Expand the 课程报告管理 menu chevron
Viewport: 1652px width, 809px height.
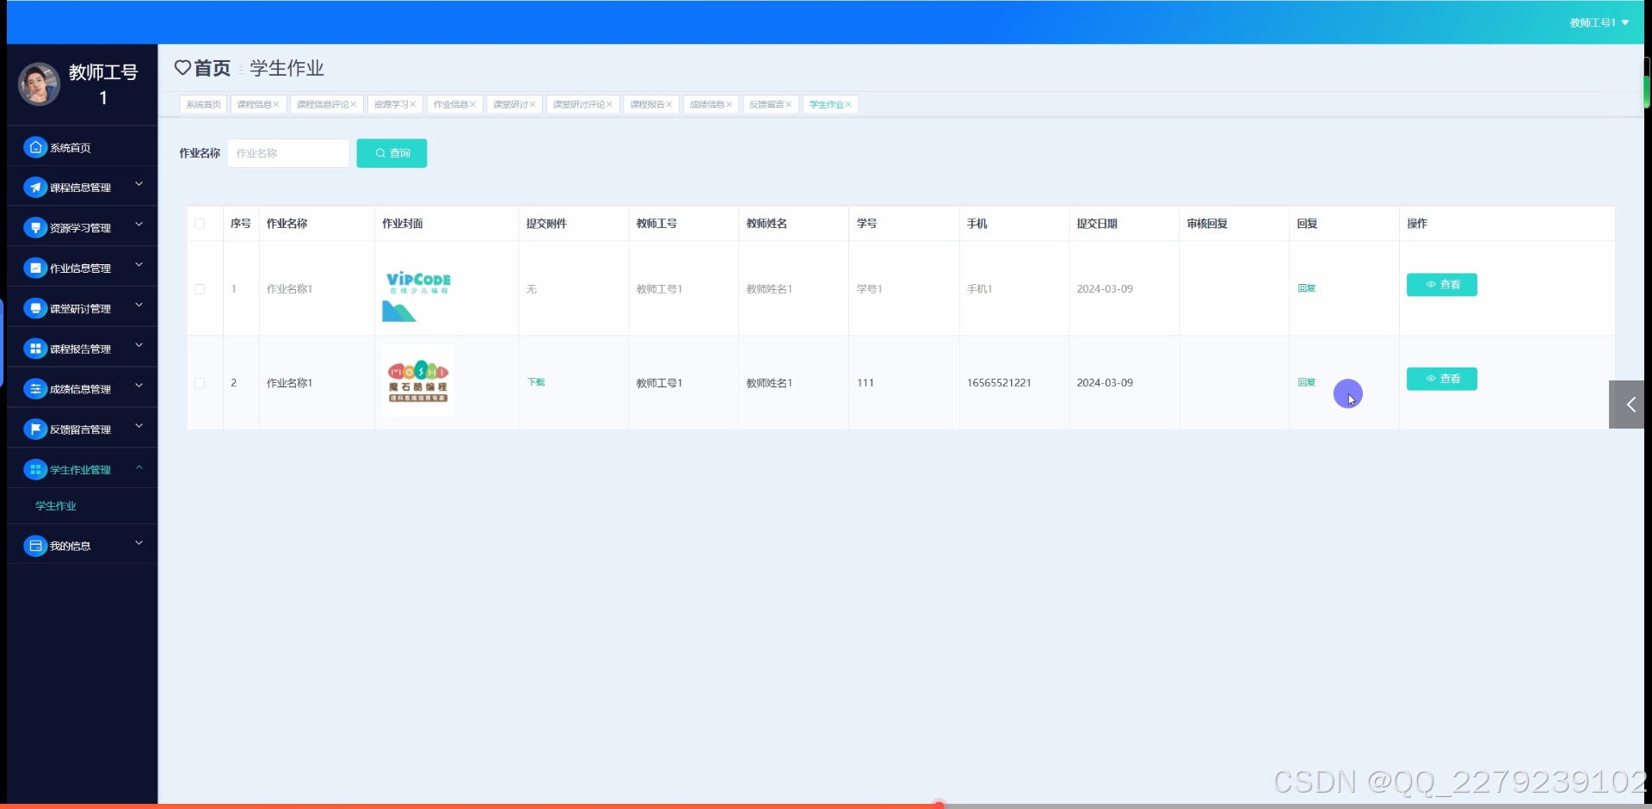(x=139, y=346)
